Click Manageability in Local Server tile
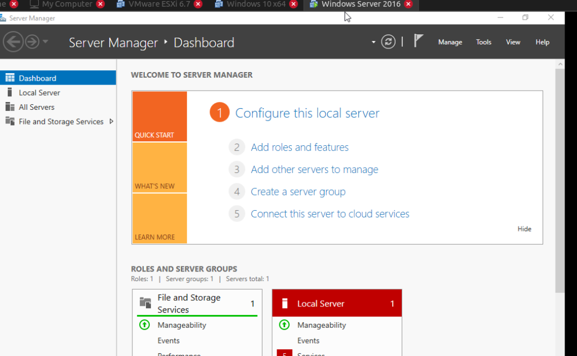This screenshot has width=577, height=356. pyautogui.click(x=322, y=325)
